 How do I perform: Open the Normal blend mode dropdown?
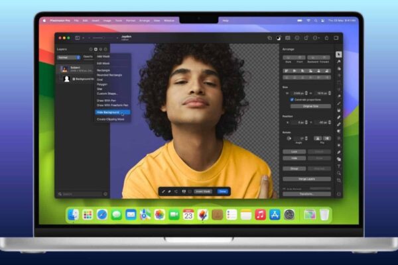click(69, 58)
